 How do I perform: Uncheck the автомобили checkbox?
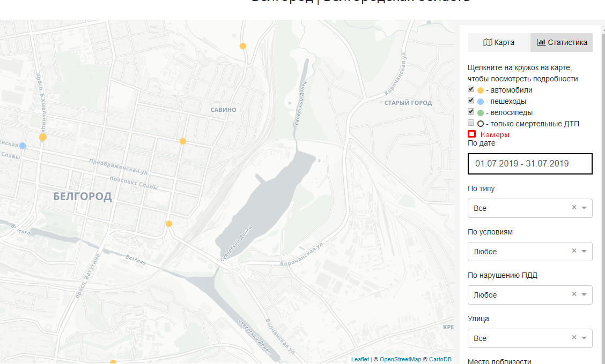point(471,89)
